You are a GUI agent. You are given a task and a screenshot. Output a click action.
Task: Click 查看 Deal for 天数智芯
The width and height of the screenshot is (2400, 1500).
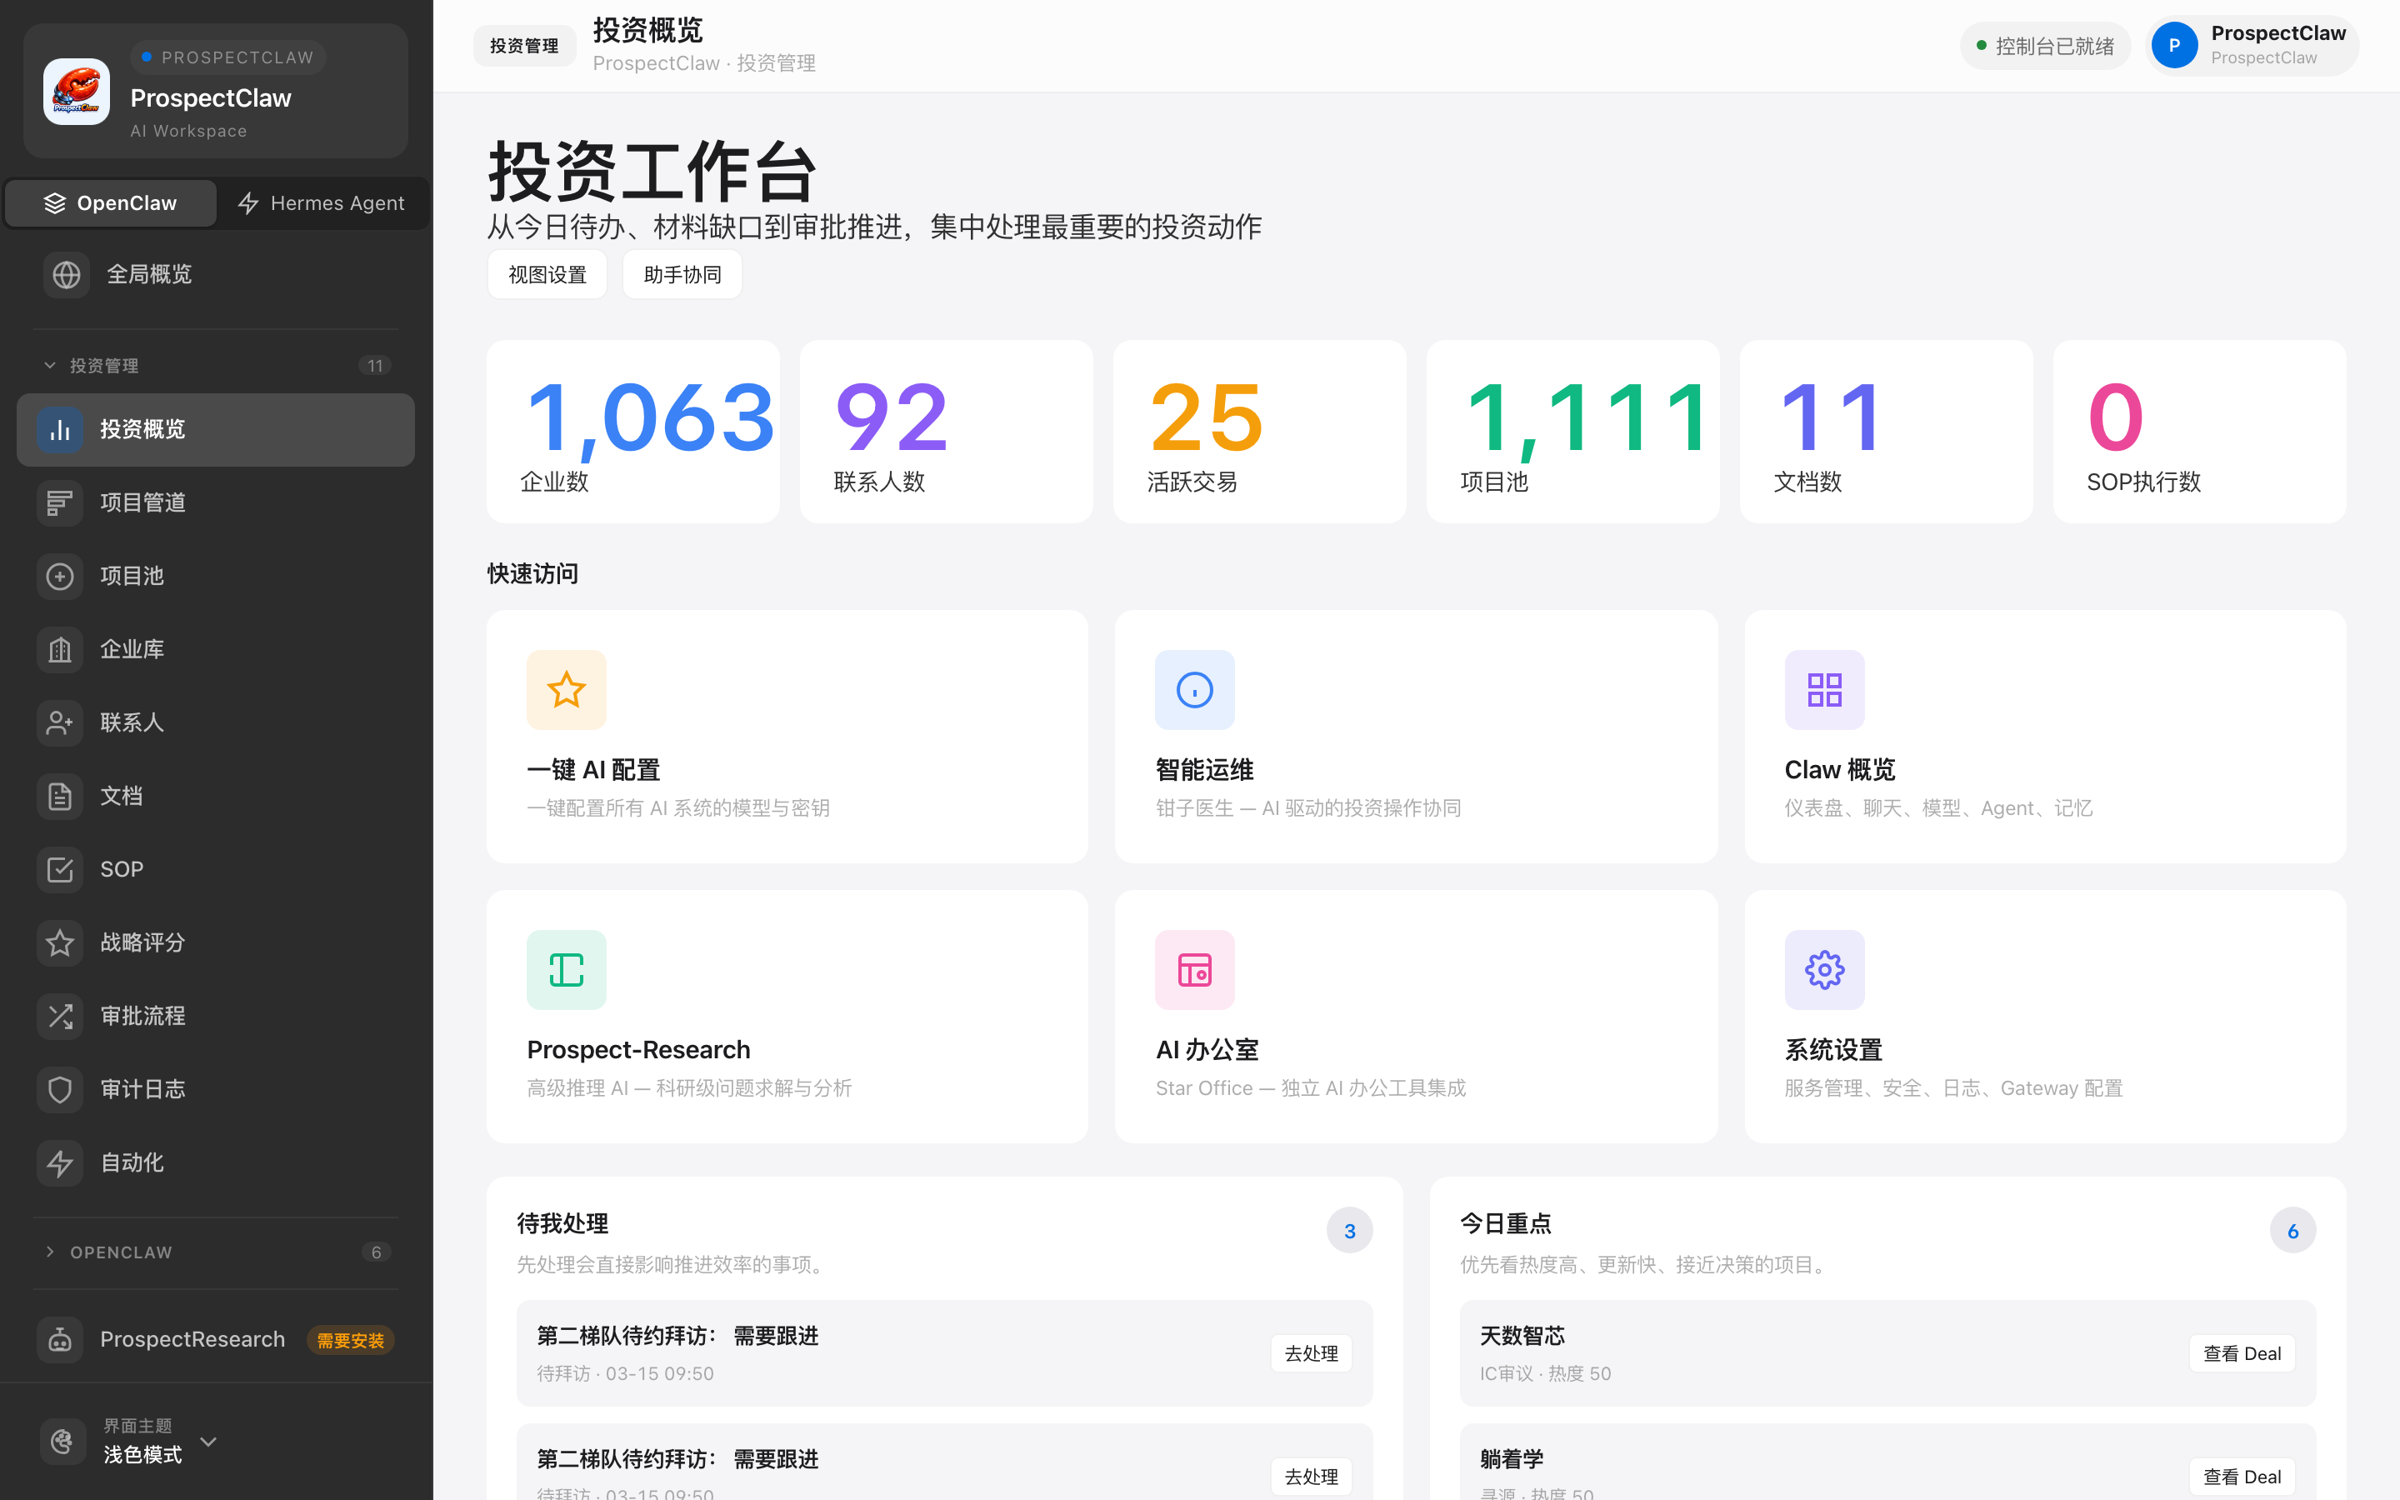[2240, 1352]
